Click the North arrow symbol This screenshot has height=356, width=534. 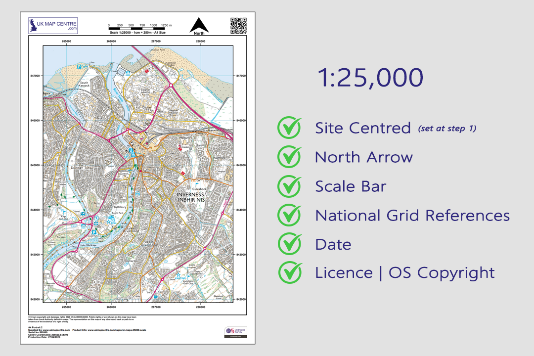(198, 25)
